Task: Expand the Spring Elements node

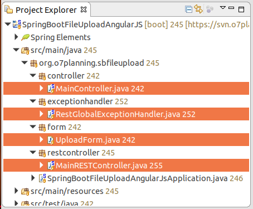Action: [x=16, y=37]
